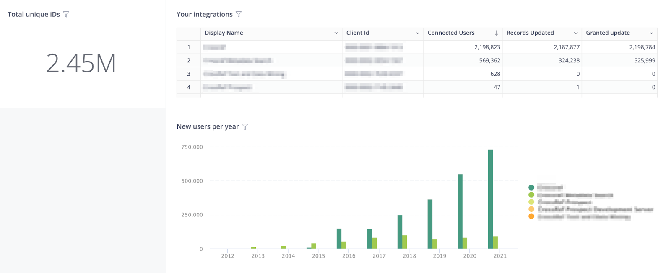The height and width of the screenshot is (273, 671).
Task: Click the light green 2015 bar
Action: coord(314,246)
